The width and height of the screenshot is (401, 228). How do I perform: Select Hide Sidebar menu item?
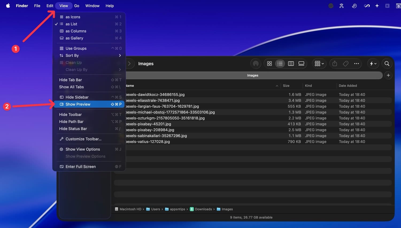pyautogui.click(x=89, y=97)
